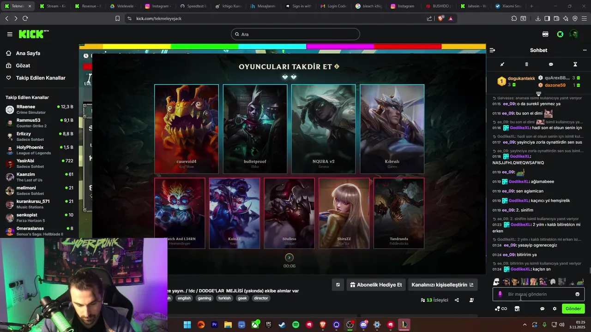Click the Brave shields lion icon

click(440, 18)
